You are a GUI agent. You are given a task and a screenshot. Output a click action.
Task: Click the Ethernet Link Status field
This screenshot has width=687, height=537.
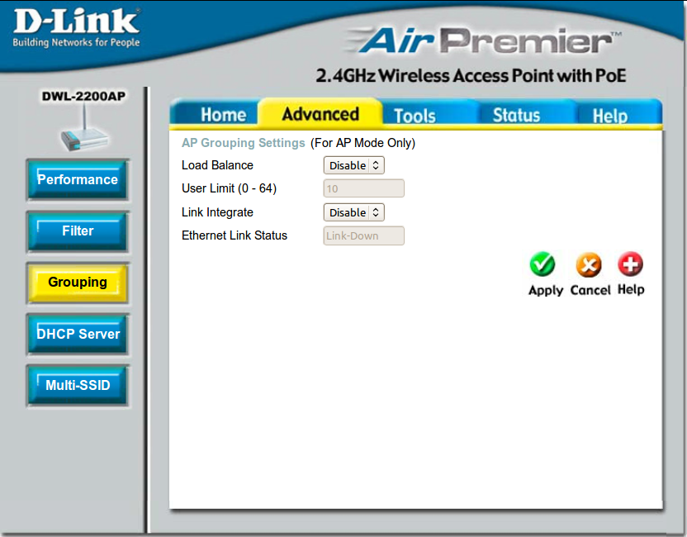point(363,235)
